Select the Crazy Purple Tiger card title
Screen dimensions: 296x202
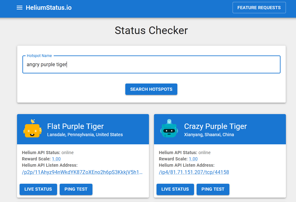(x=216, y=126)
